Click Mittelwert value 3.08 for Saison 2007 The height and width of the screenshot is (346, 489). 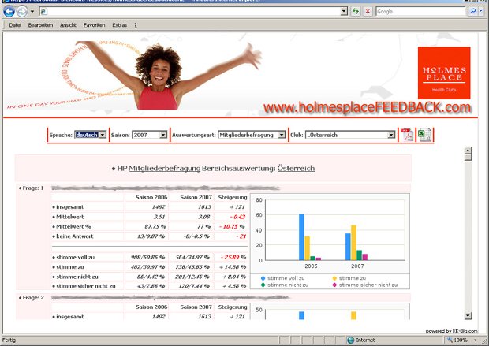(x=204, y=217)
